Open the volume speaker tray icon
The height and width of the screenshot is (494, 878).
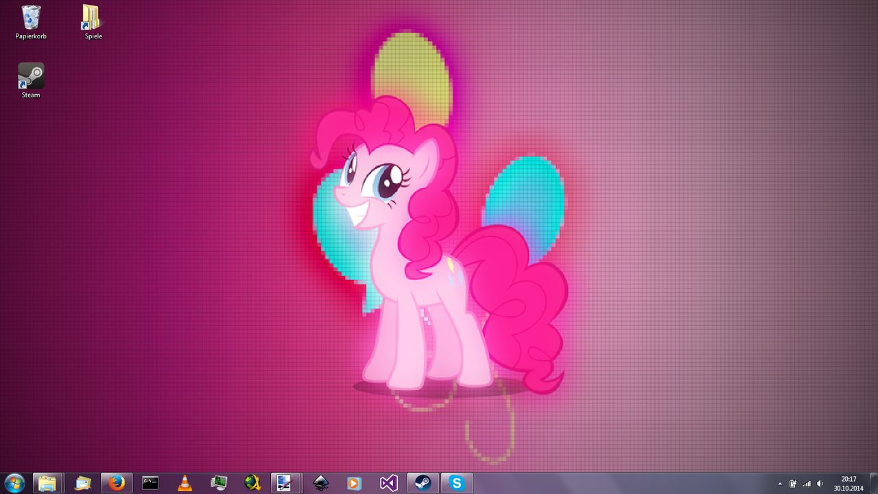click(x=820, y=484)
